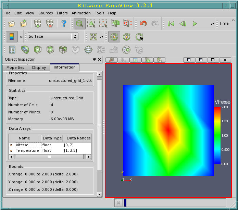This screenshot has height=210, width=238.
Task: Open the Surface representation dropdown
Action: click(53, 36)
